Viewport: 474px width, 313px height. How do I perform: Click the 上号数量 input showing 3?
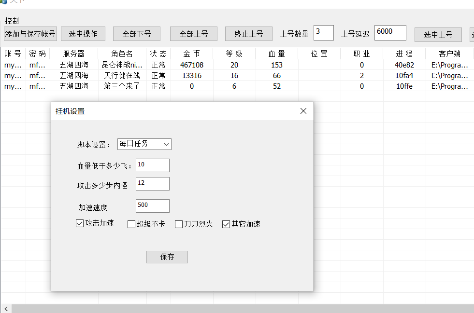tap(323, 32)
